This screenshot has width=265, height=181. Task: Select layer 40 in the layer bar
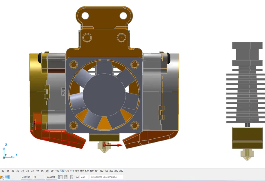click(x=37, y=171)
